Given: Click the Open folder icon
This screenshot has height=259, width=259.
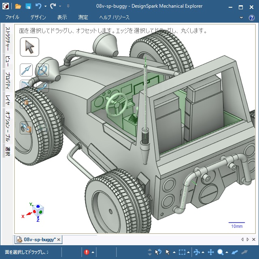Looking at the screenshot, I should [x=18, y=6].
